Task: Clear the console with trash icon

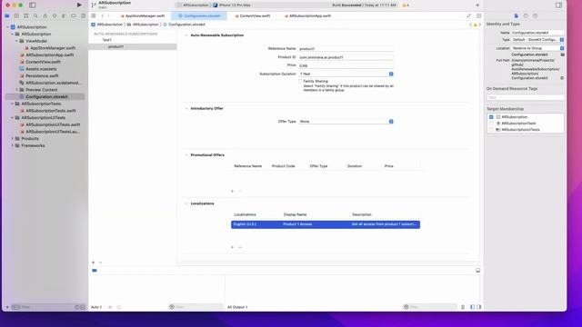Action: pos(463,307)
